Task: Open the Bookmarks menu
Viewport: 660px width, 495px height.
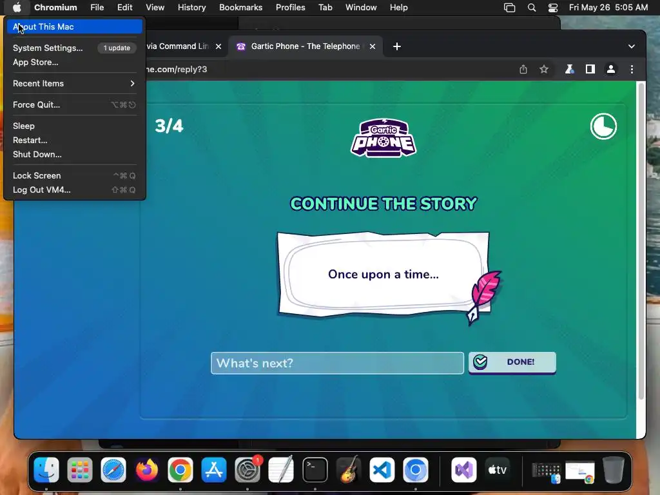Action: 240,7
